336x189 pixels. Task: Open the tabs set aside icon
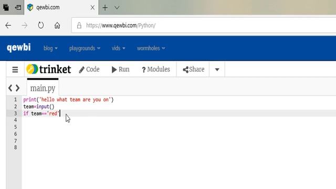pos(6,7)
